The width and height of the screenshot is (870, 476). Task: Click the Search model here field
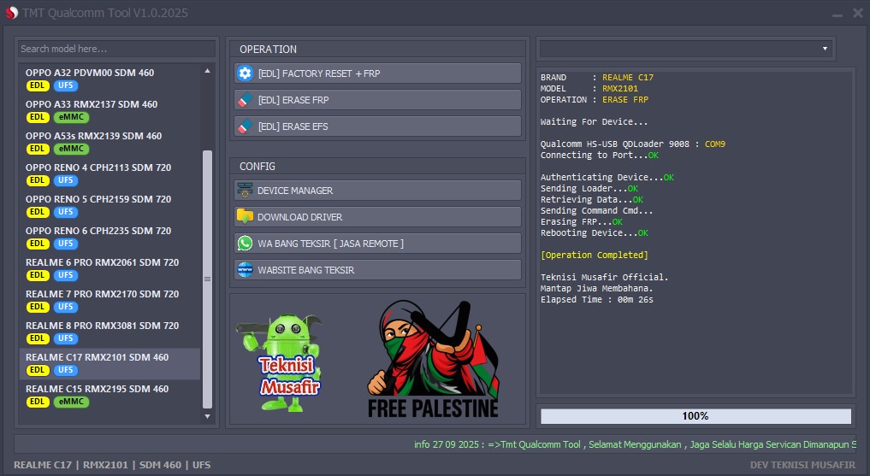click(x=116, y=49)
